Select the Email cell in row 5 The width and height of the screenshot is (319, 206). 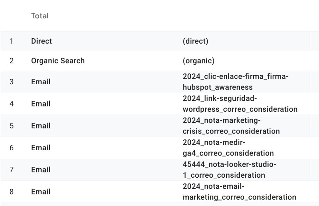pos(41,126)
